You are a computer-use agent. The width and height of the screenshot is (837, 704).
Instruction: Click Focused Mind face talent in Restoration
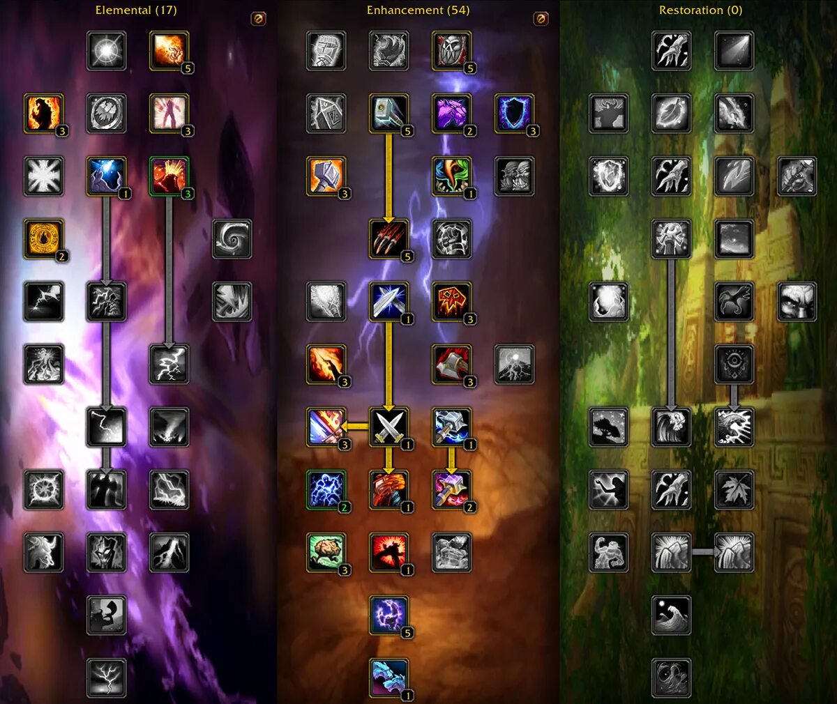pos(797,302)
